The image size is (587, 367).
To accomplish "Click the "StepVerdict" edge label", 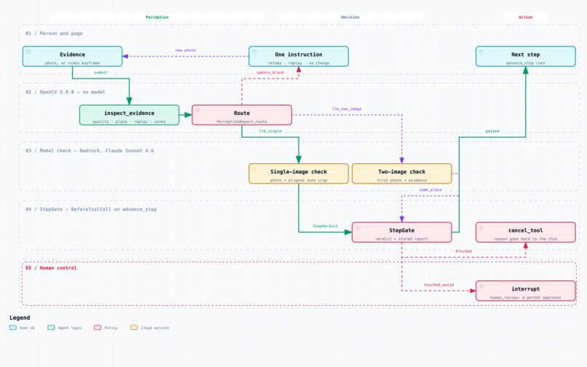I will 326,226.
